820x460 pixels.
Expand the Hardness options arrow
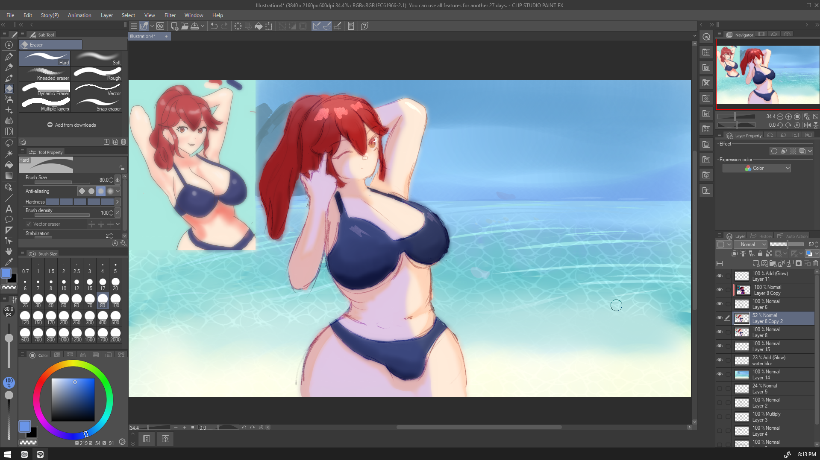point(118,202)
